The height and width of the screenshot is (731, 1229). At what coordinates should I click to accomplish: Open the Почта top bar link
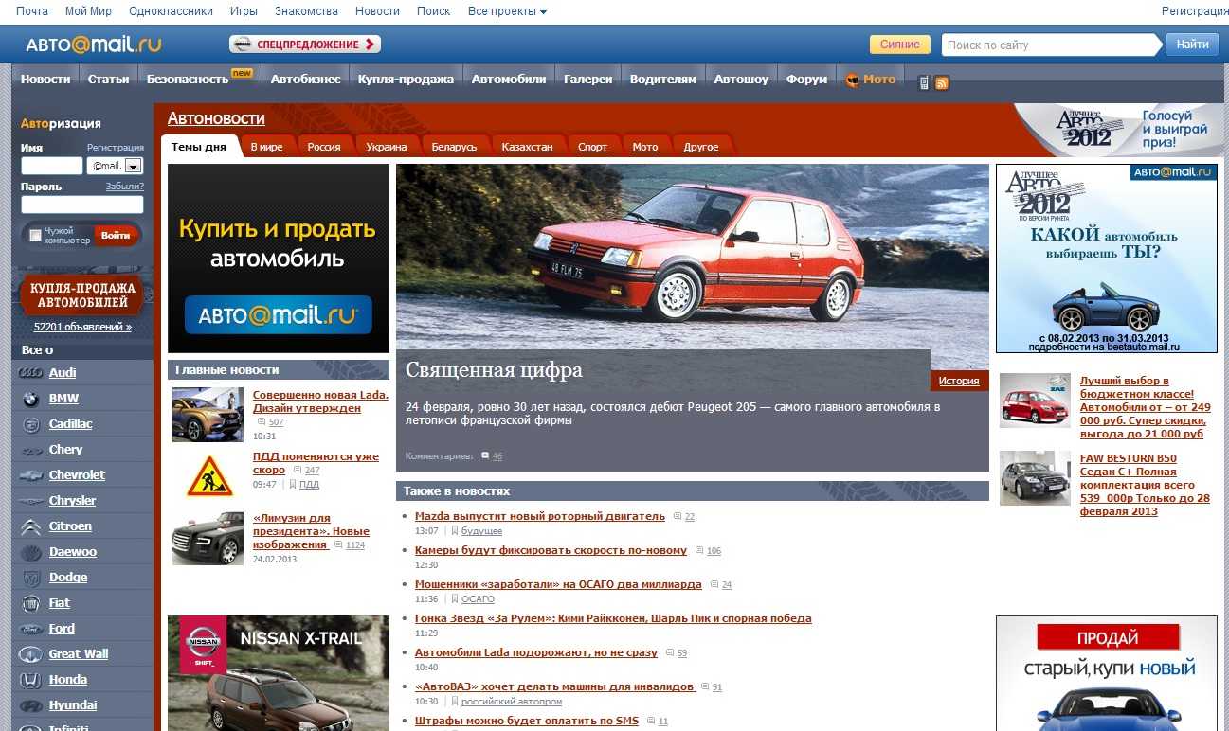click(32, 11)
